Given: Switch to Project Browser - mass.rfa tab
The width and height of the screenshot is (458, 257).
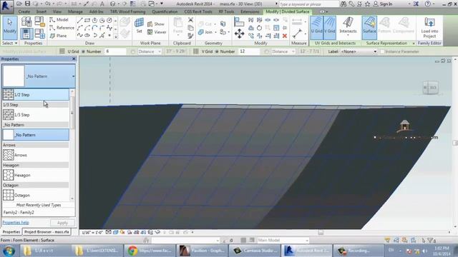Looking at the screenshot, I should point(47,232).
